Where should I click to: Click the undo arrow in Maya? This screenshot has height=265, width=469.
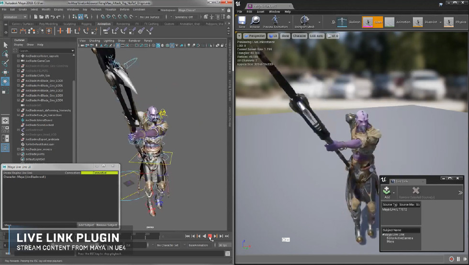point(53,17)
